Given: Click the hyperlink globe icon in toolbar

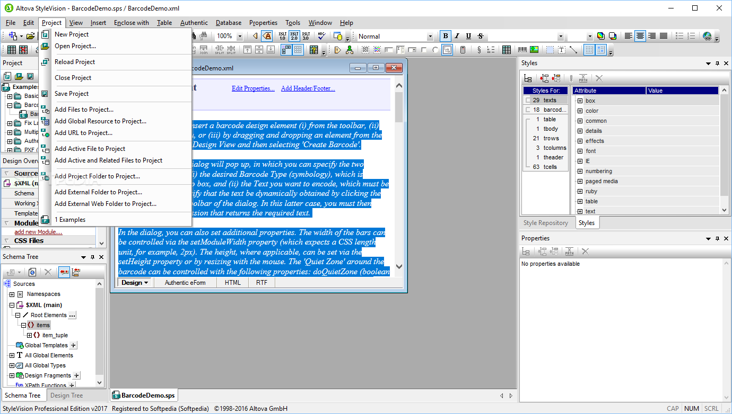Looking at the screenshot, I should 707,36.
